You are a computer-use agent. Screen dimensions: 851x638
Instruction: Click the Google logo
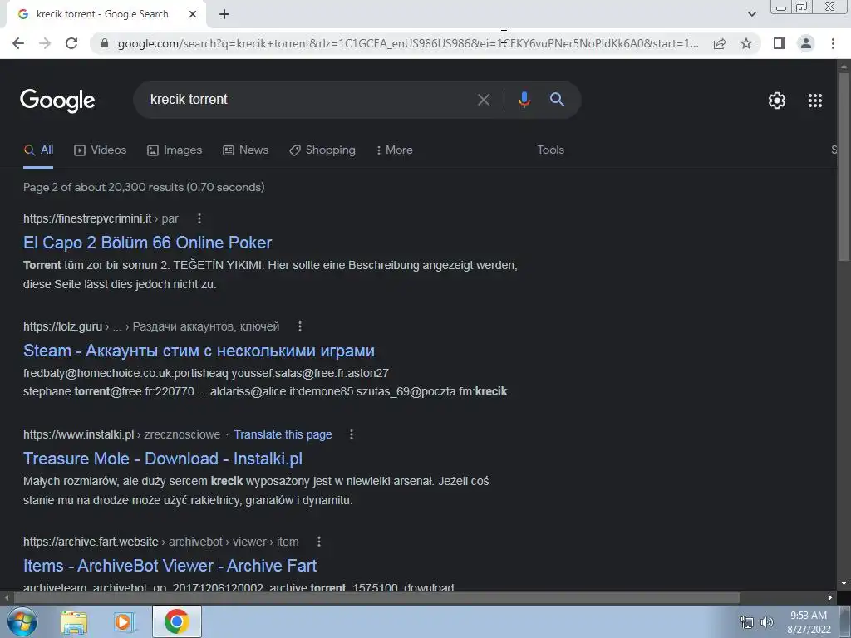pyautogui.click(x=57, y=101)
